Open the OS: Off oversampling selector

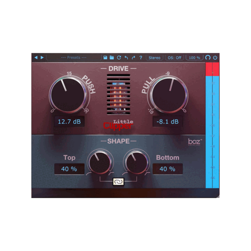pos(174,58)
